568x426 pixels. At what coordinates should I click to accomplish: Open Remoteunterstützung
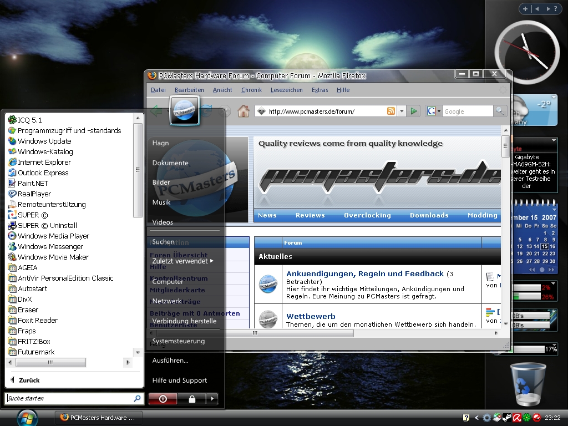[47, 204]
